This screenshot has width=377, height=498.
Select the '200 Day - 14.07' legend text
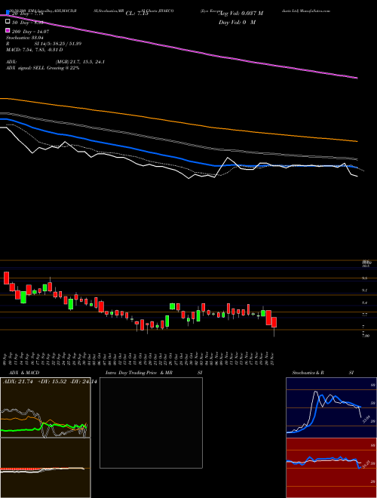(30, 32)
